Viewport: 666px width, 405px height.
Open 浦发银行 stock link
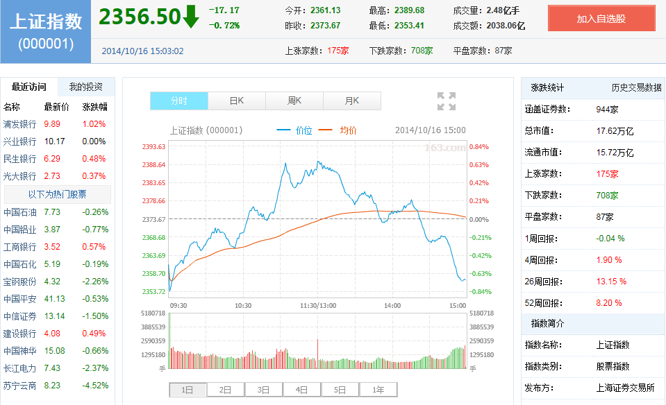(19, 124)
